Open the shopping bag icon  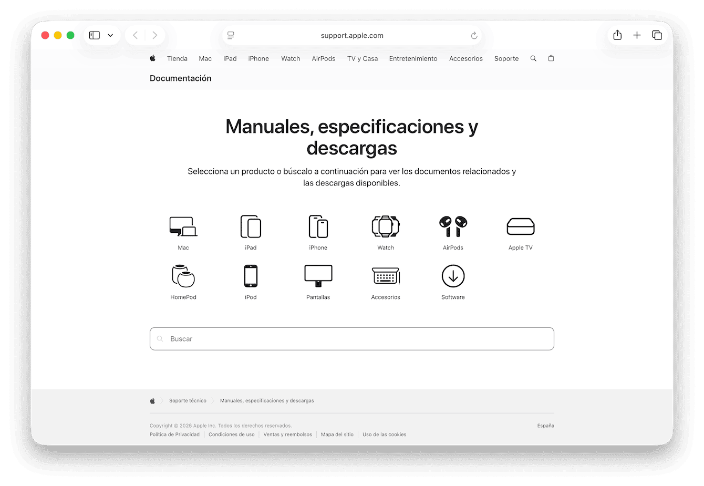coord(551,58)
